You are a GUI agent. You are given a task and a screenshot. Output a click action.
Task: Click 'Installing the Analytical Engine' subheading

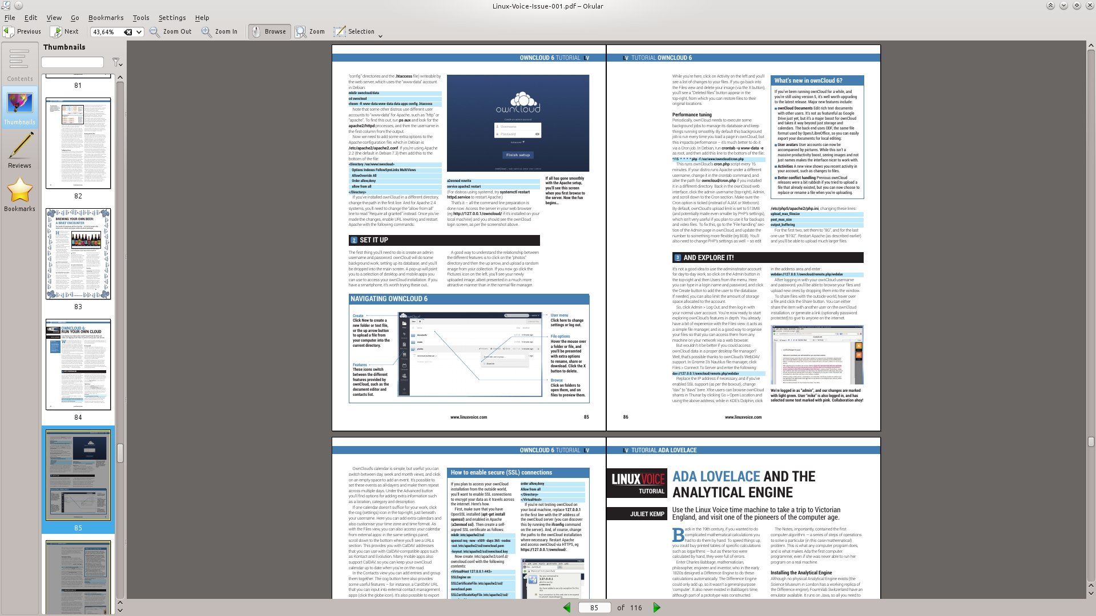[801, 573]
